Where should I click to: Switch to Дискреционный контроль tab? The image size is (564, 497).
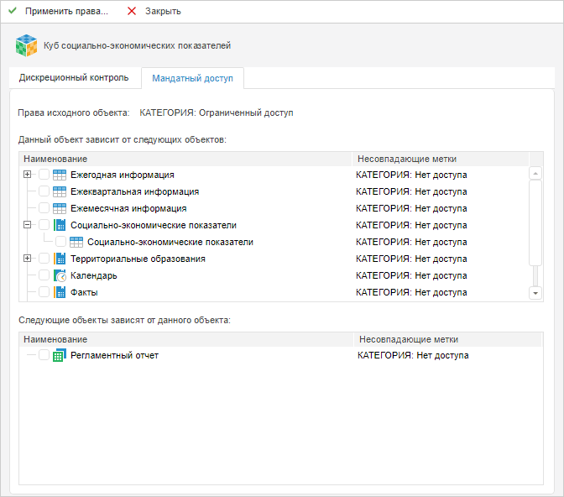(74, 78)
